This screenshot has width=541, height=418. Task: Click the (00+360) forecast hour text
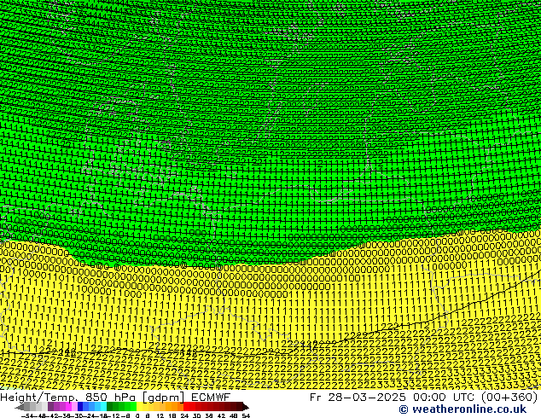509,398
